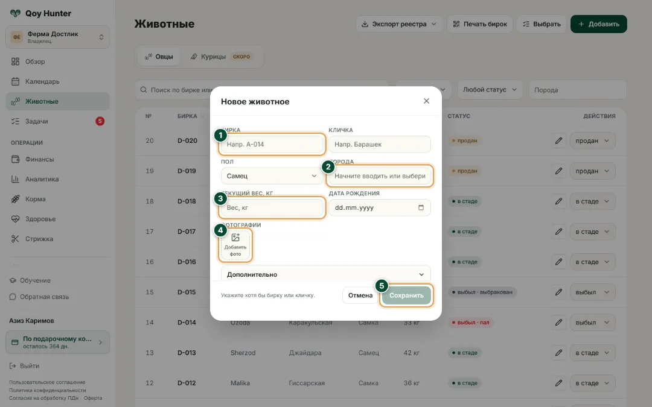Viewport: 652px width, 407px height.
Task: Close the Новое животное dialog
Action: (x=426, y=101)
